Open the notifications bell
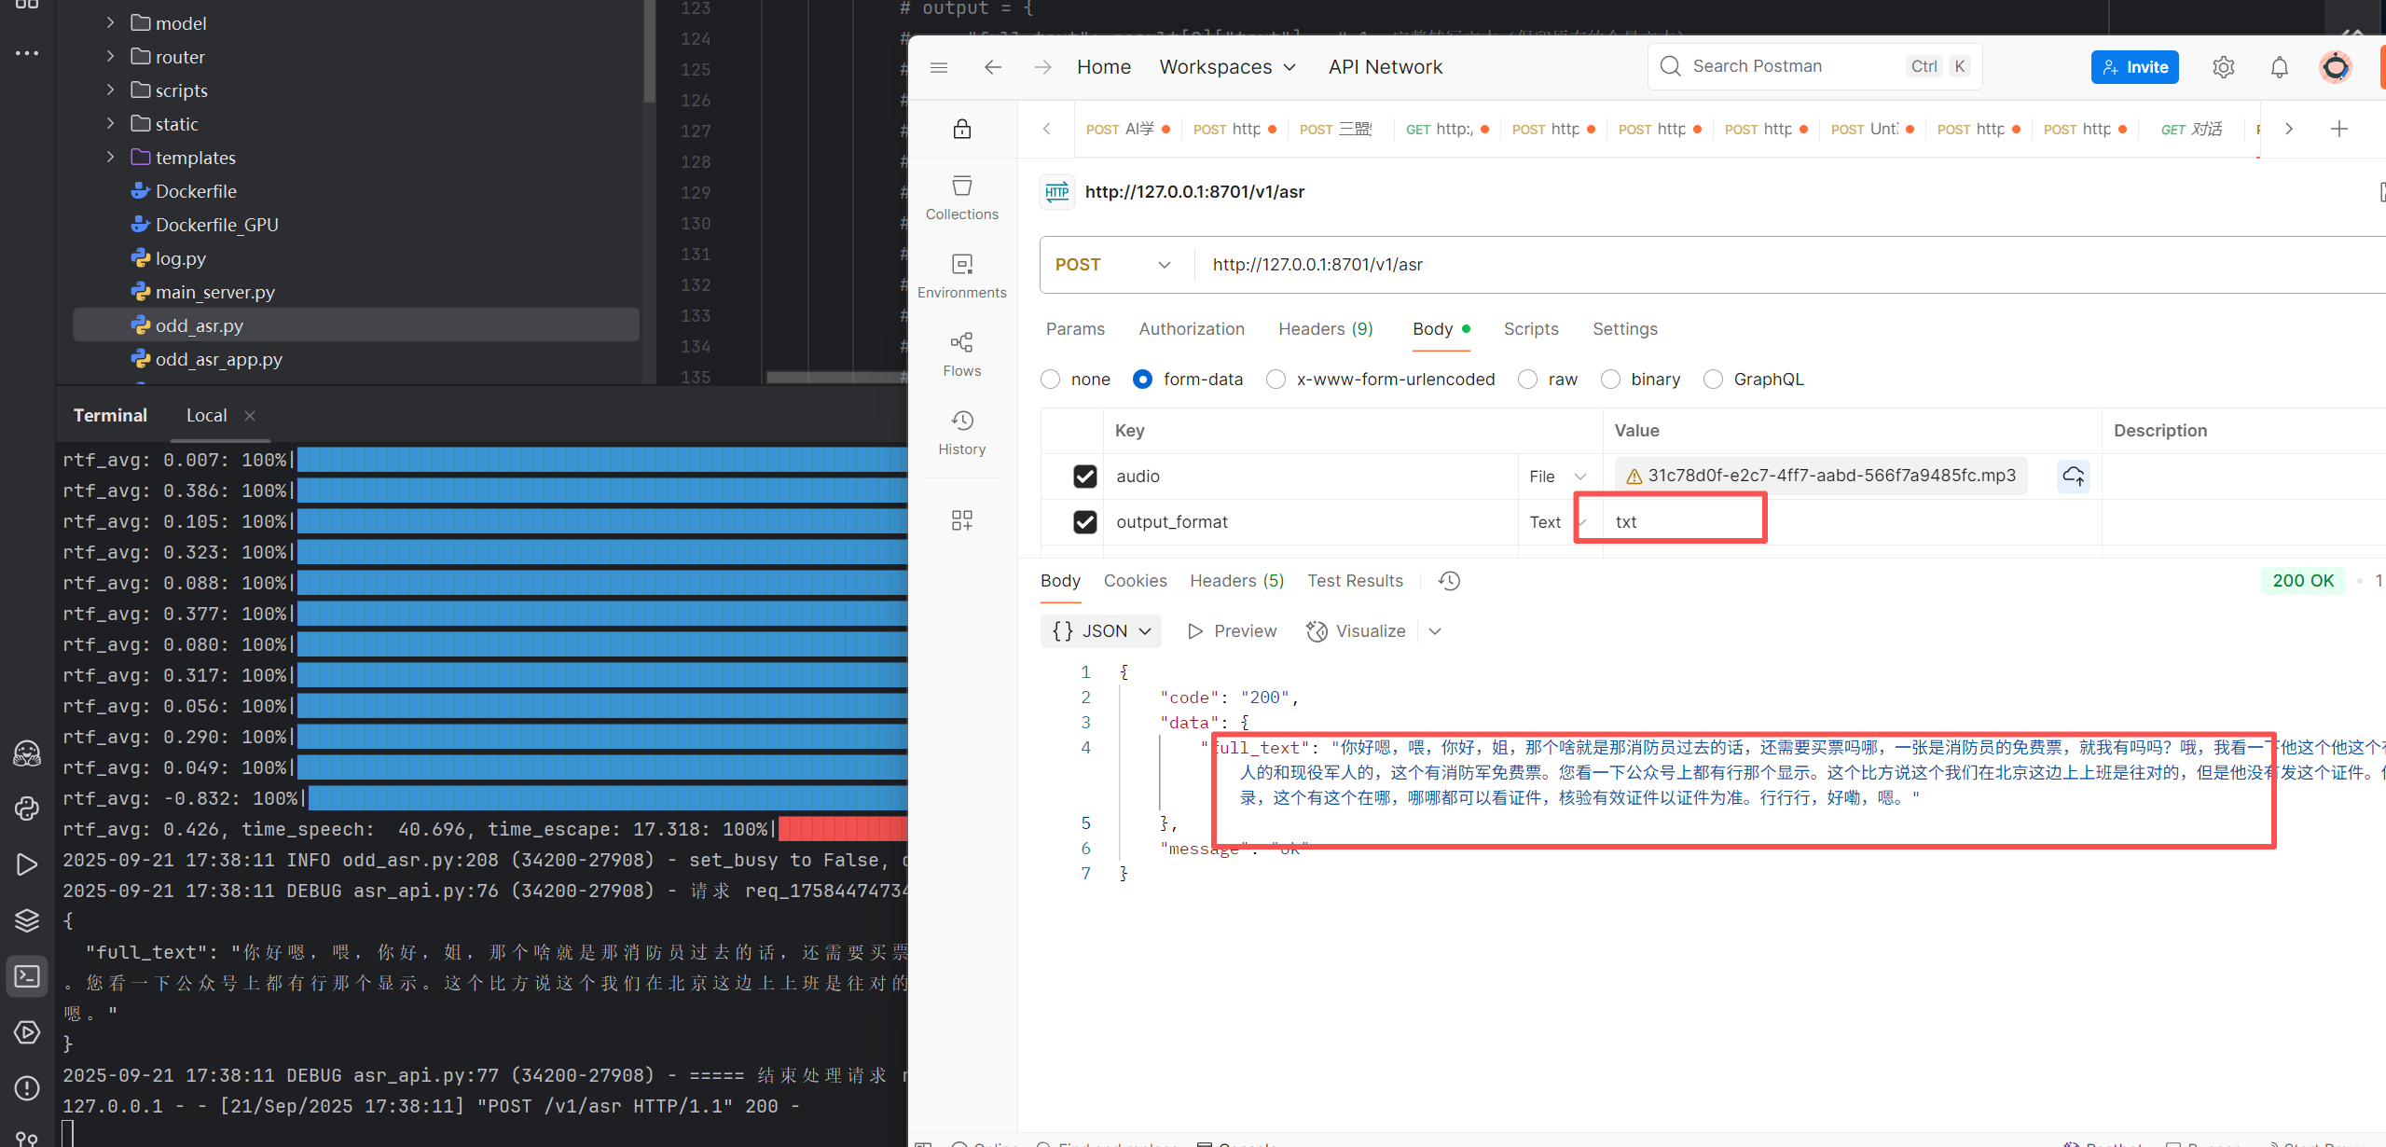Screen dimensions: 2386x1147 pyautogui.click(x=2279, y=67)
